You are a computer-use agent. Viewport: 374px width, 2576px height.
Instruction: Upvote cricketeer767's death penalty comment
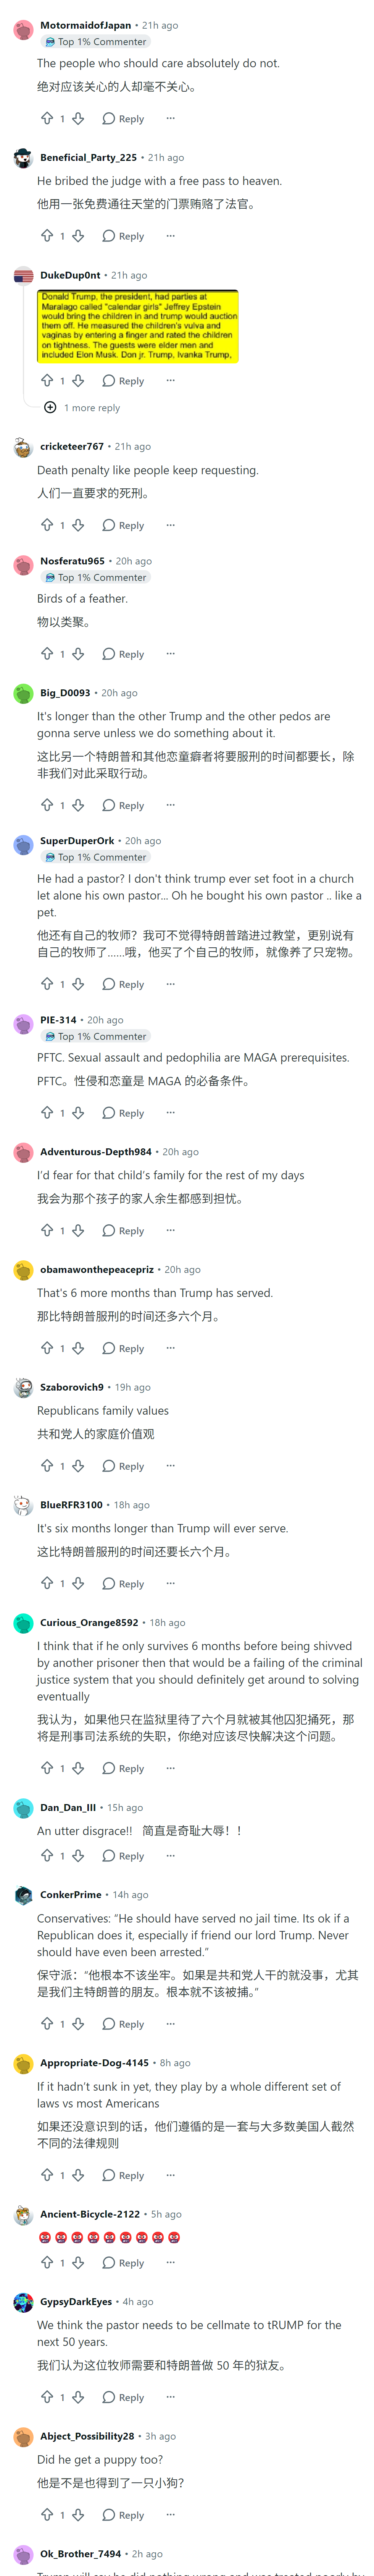[x=47, y=525]
